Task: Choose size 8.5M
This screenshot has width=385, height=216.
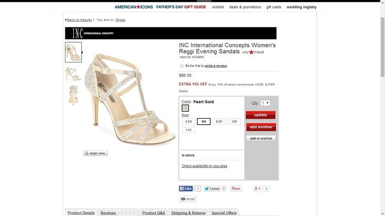Action: [x=189, y=121]
